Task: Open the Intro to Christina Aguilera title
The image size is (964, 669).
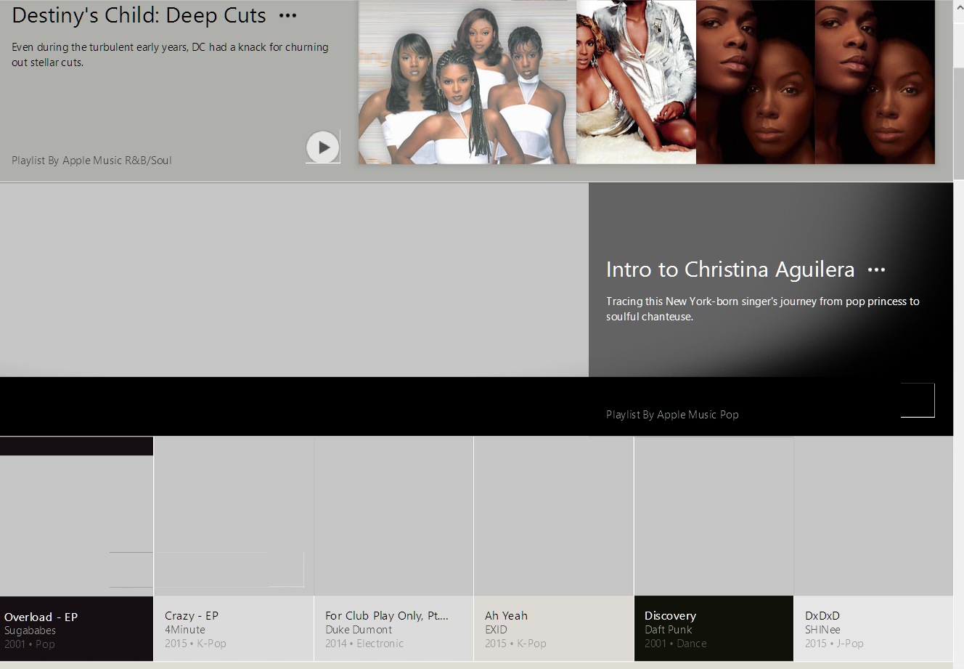Action: [730, 269]
